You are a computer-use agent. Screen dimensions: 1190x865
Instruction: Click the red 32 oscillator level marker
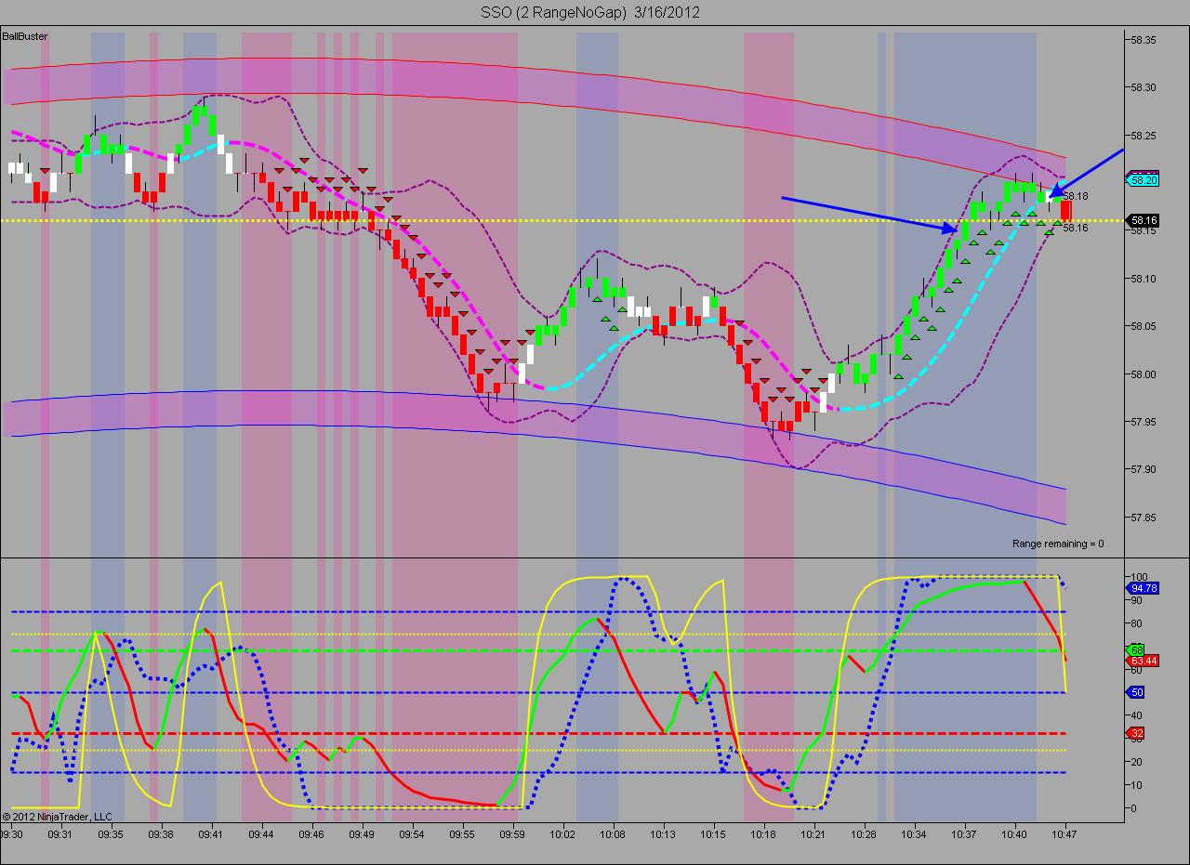tap(1135, 733)
